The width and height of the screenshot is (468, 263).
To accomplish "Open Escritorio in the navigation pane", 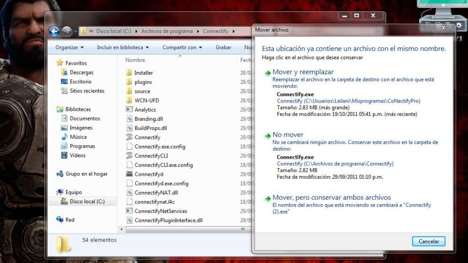I will [x=80, y=82].
